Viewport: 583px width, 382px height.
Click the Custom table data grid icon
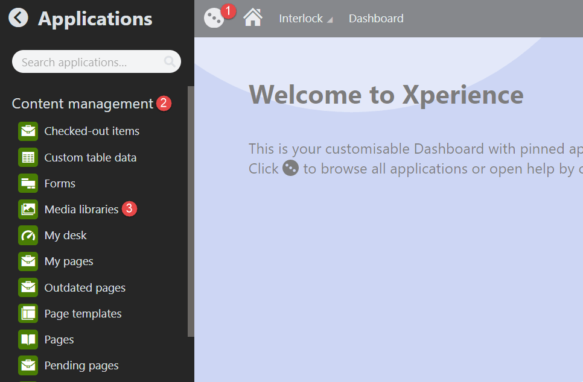pos(28,157)
